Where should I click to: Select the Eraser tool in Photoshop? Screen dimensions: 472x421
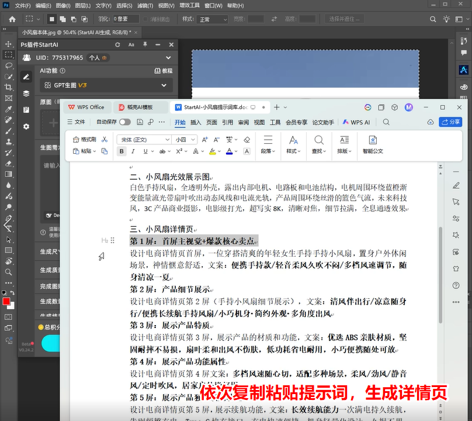point(8,163)
